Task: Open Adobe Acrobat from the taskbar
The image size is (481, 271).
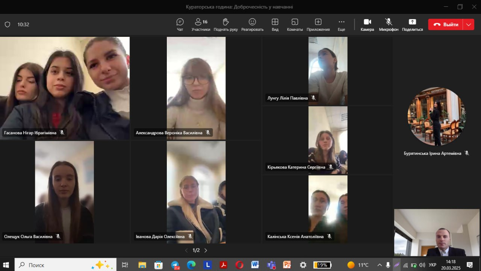Action: click(x=223, y=265)
